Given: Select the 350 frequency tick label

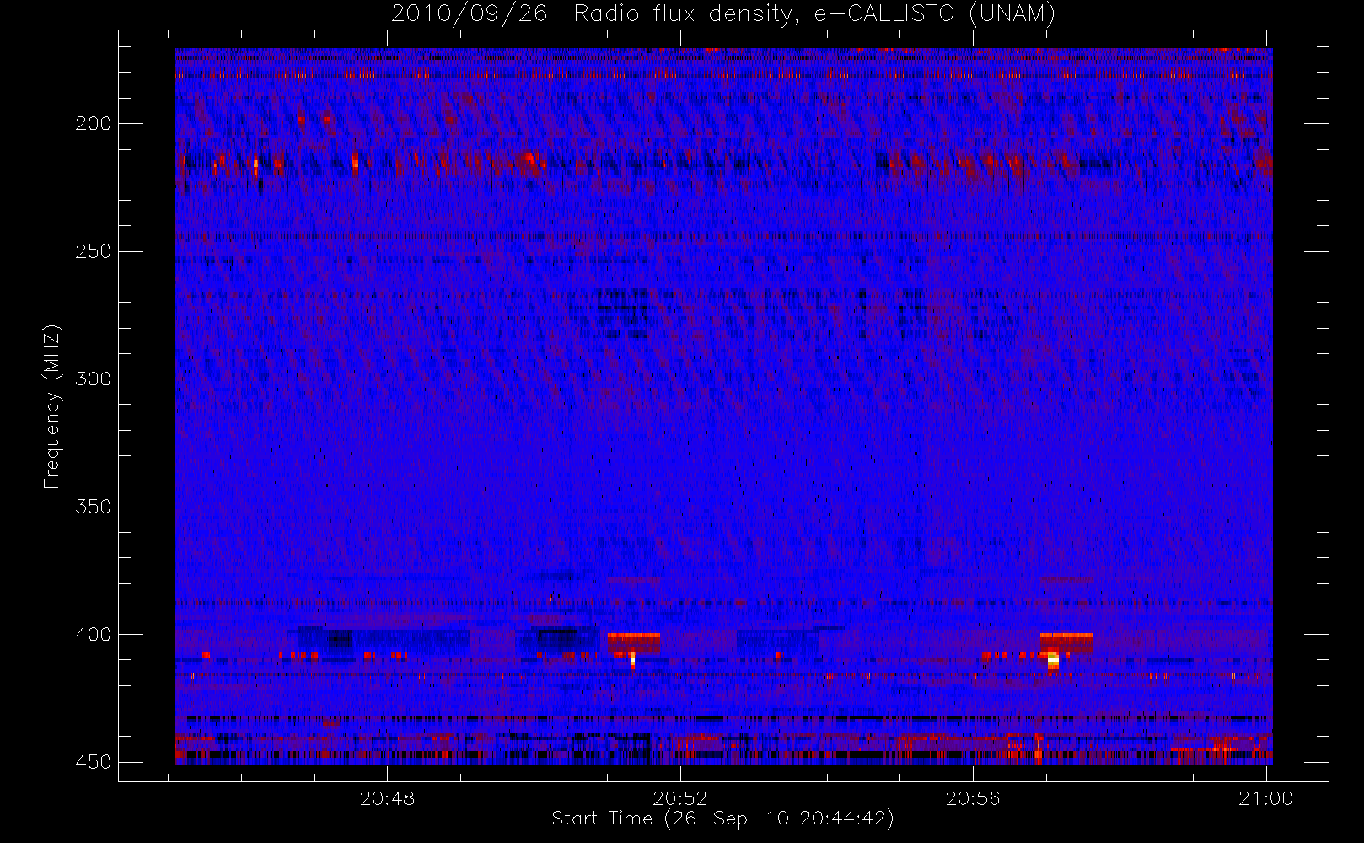Looking at the screenshot, I should click(93, 507).
